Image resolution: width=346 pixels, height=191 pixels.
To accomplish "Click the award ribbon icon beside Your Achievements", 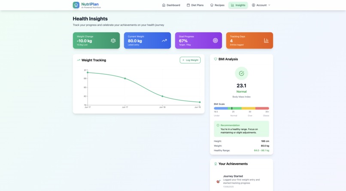I will pyautogui.click(x=215, y=164).
